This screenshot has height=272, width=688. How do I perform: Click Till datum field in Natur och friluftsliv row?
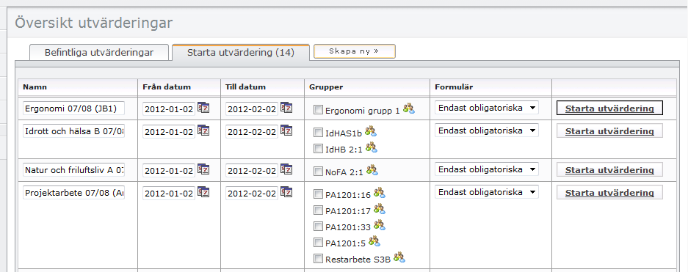tap(252, 170)
